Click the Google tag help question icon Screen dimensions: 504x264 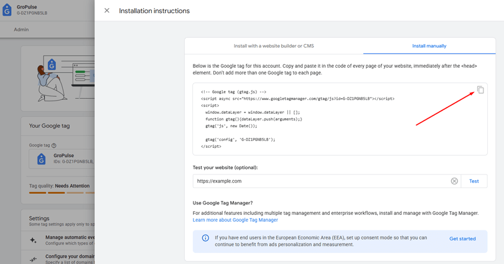54,145
